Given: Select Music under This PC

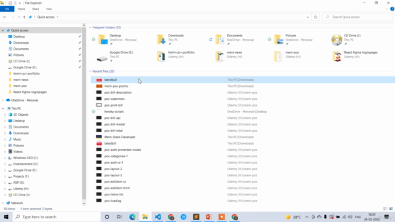Looking at the screenshot, I should click(x=17, y=139).
